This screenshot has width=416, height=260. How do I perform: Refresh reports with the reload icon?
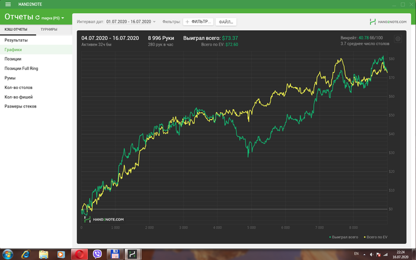[x=37, y=18]
